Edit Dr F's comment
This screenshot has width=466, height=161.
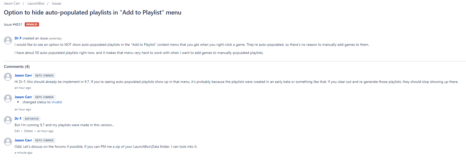pos(17,131)
